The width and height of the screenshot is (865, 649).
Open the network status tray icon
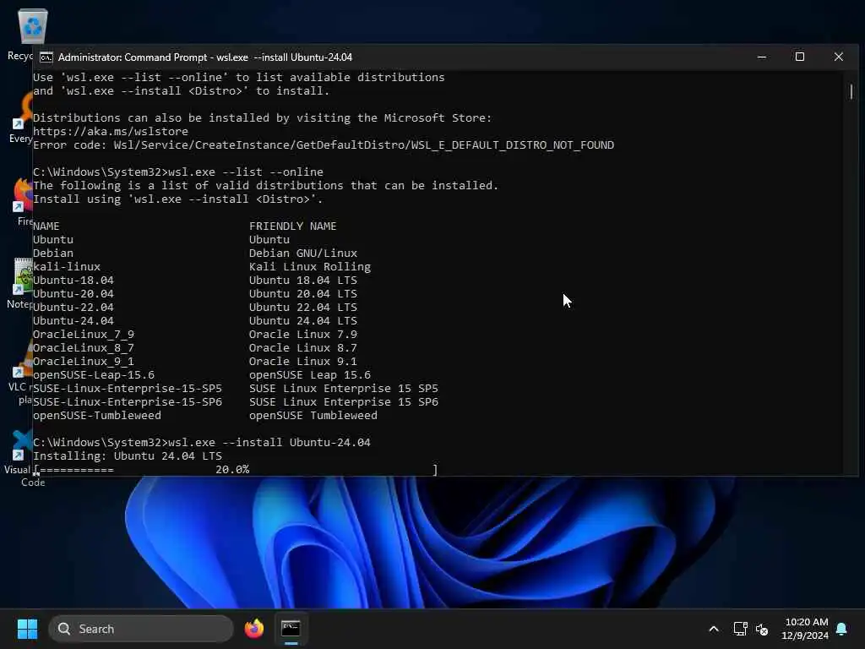coord(740,629)
